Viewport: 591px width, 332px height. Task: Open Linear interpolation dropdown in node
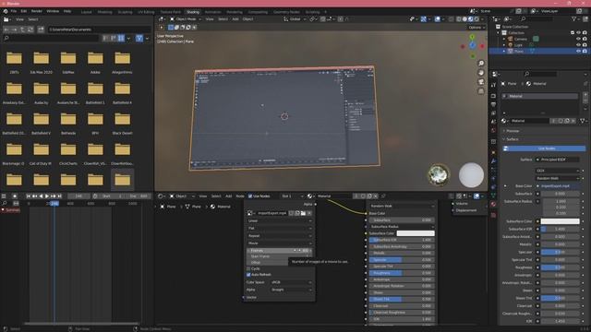click(x=279, y=221)
